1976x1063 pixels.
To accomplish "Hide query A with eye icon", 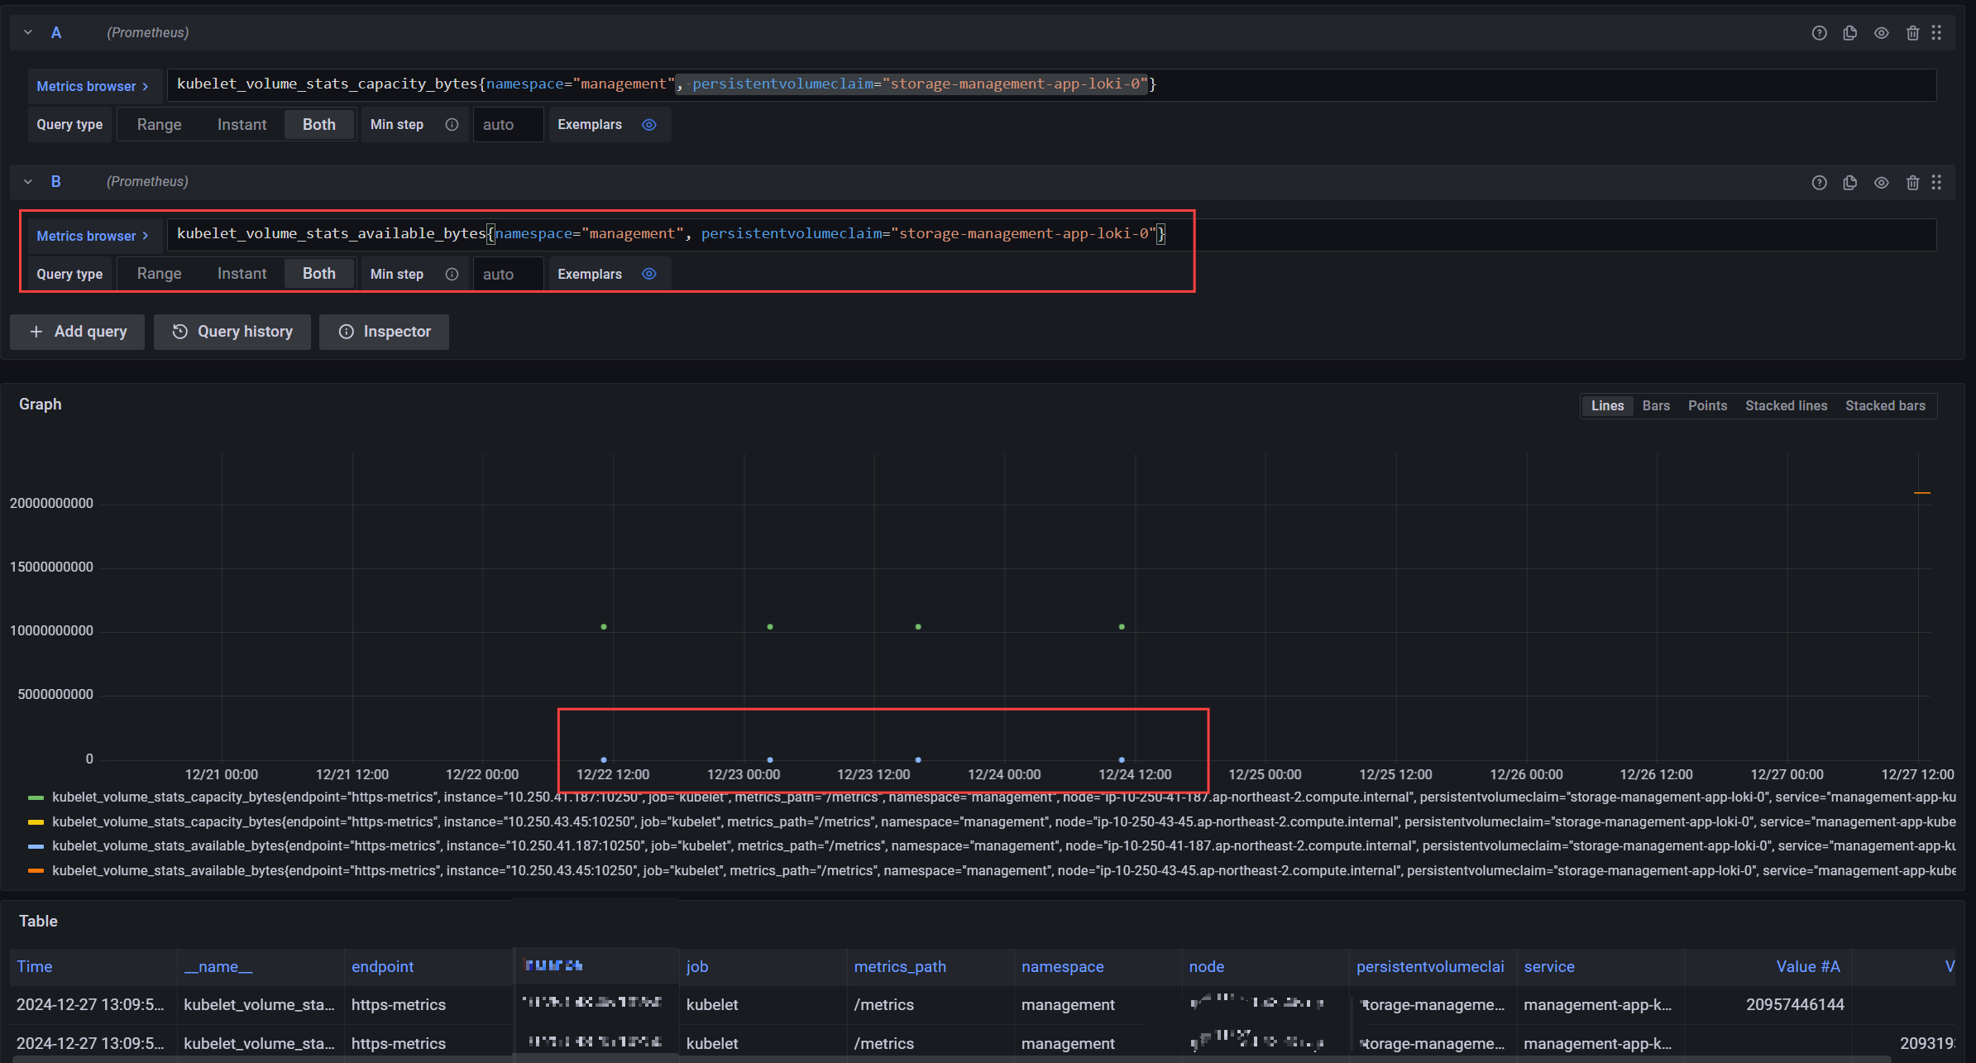I will [x=1882, y=33].
